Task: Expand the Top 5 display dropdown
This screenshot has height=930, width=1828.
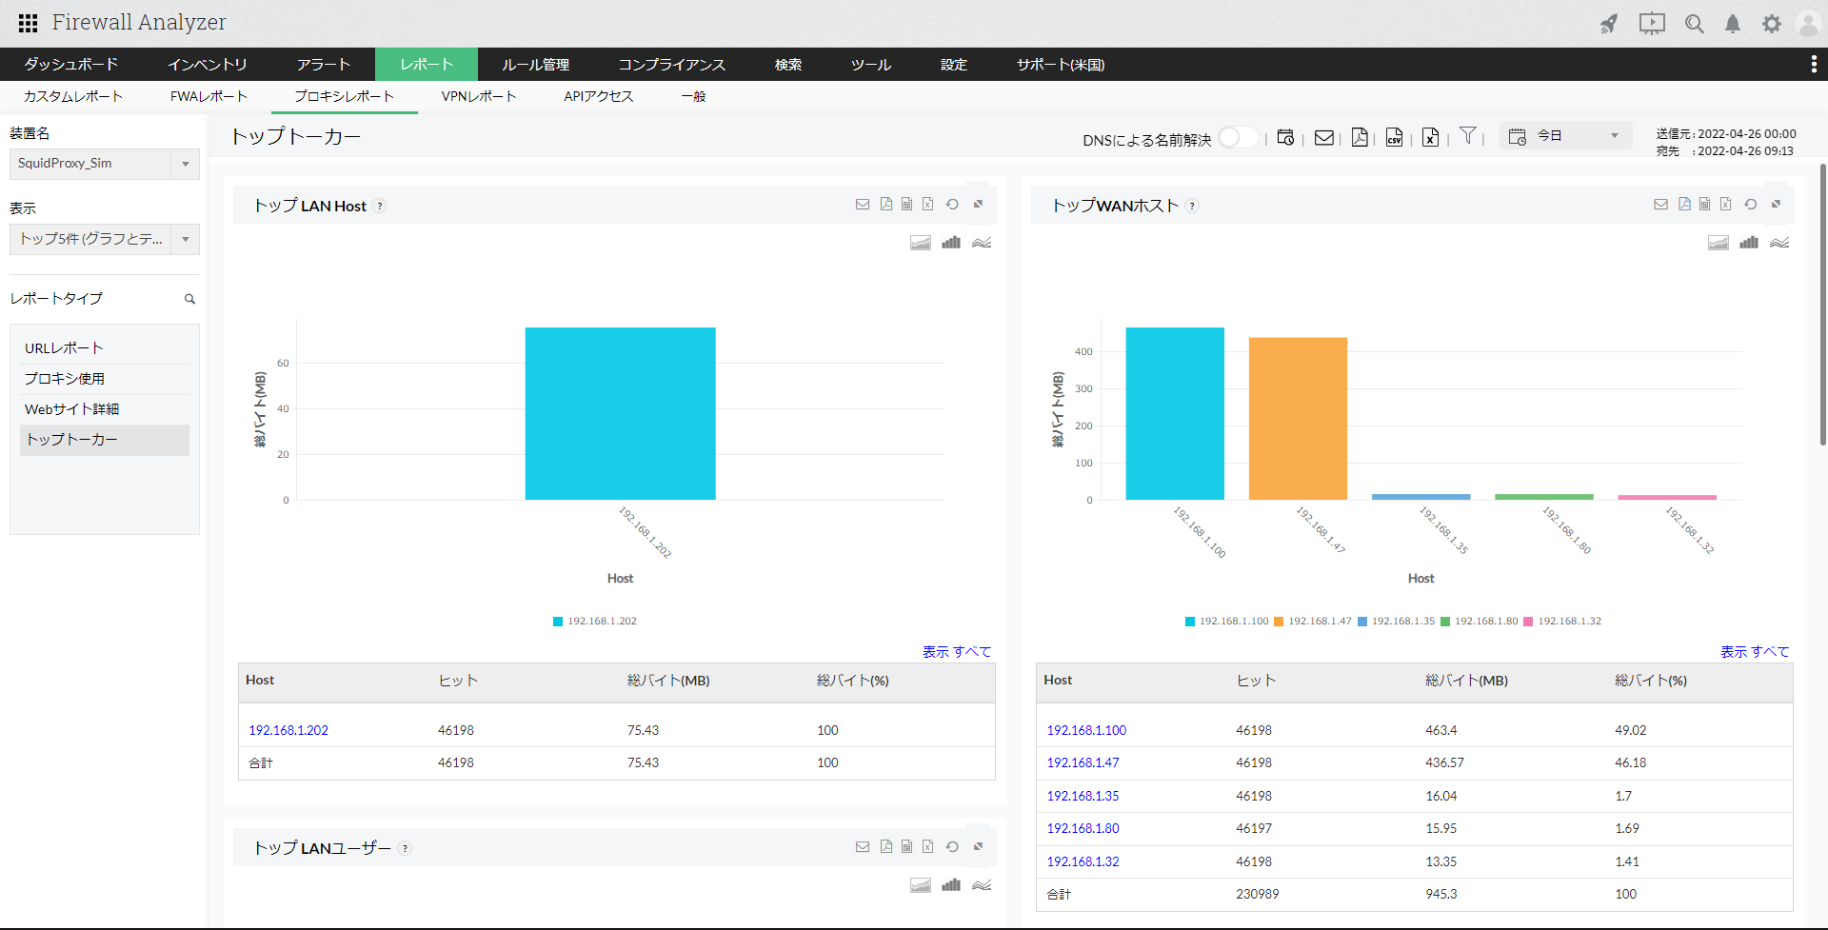Action: point(105,239)
